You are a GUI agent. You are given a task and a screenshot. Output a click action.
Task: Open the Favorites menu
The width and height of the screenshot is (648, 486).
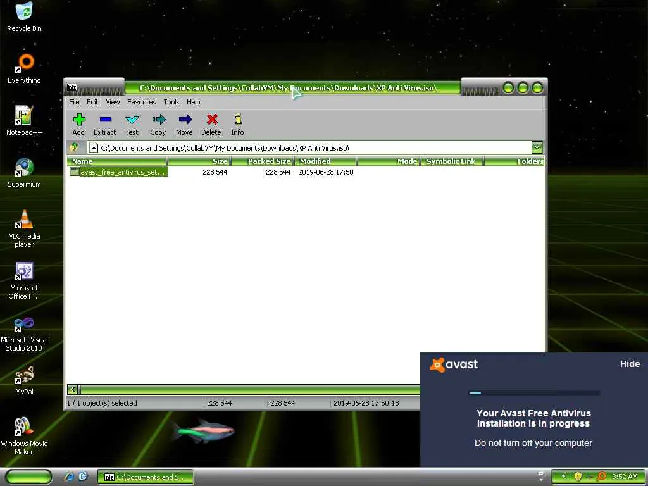click(x=141, y=102)
